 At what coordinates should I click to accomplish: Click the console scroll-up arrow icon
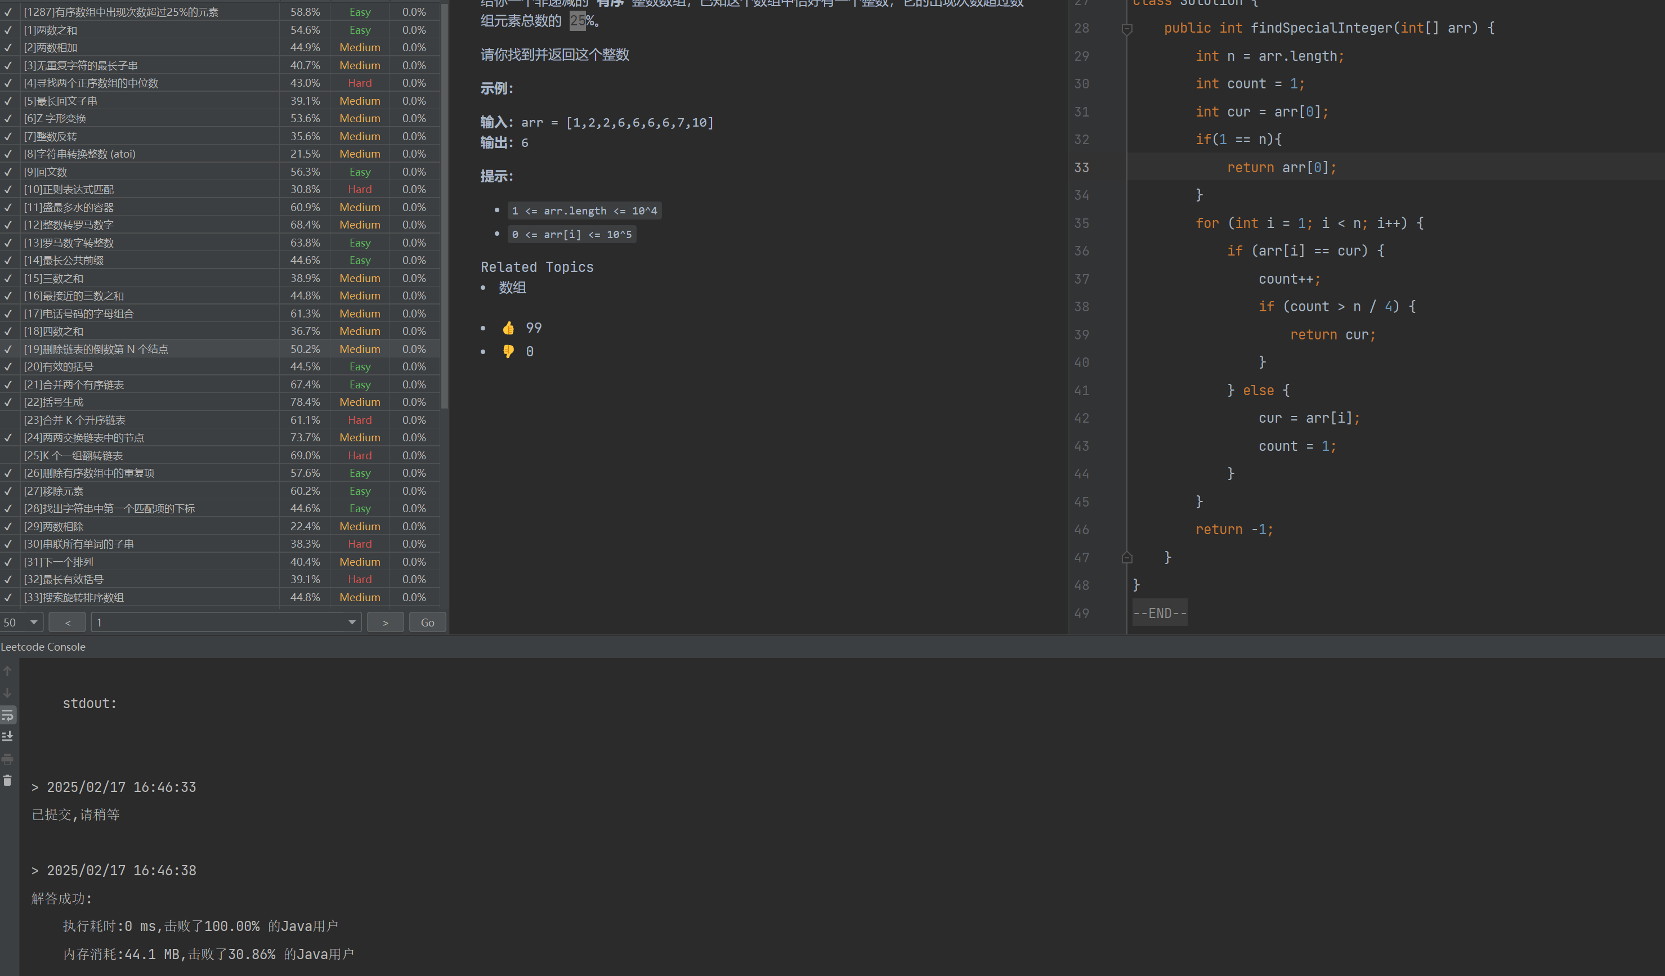8,671
